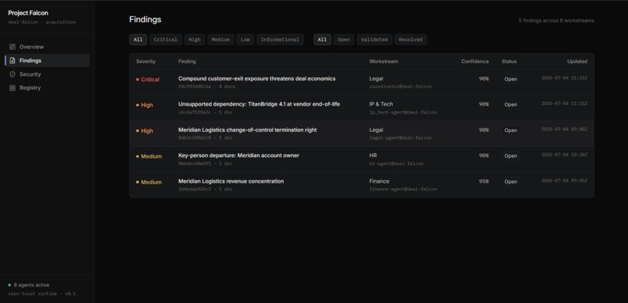Open the Overview grid icon in sidebar

point(12,47)
